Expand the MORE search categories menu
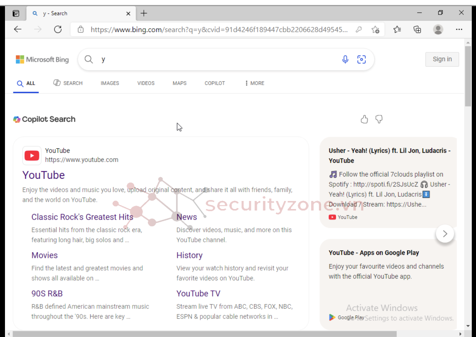This screenshot has height=337, width=476. click(255, 83)
